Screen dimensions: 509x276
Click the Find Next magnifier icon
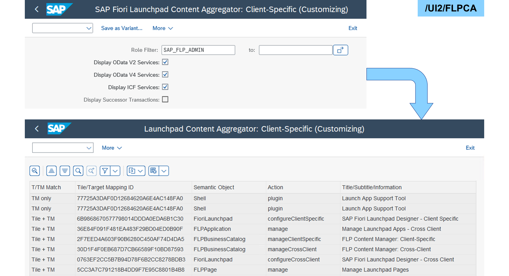click(x=92, y=171)
